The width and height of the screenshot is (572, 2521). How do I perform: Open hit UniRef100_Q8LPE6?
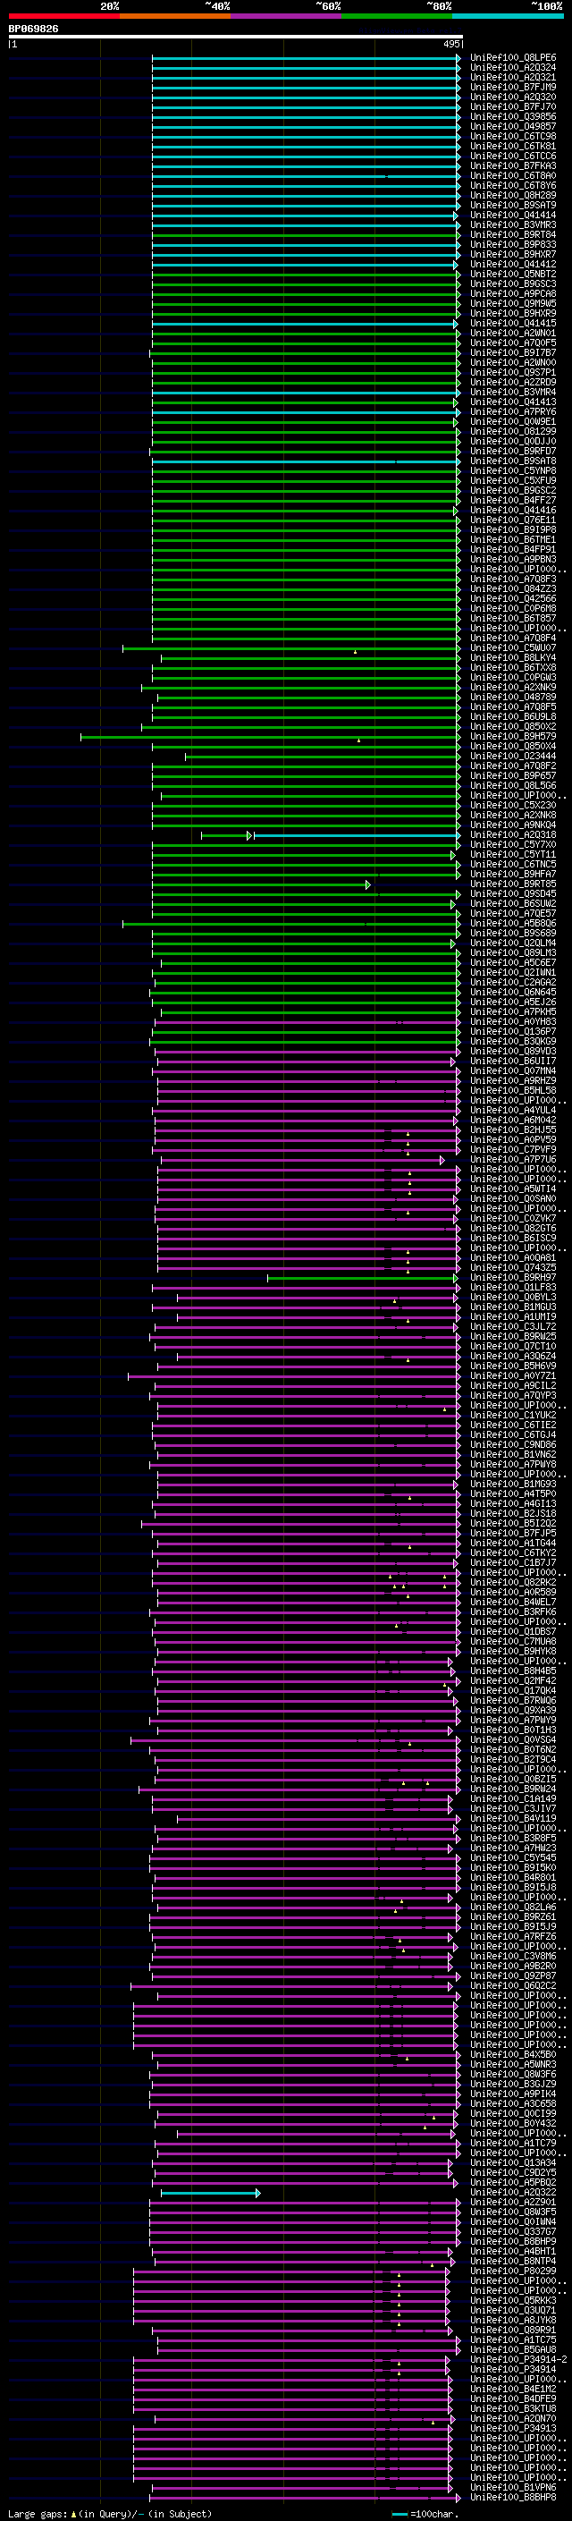(x=513, y=58)
